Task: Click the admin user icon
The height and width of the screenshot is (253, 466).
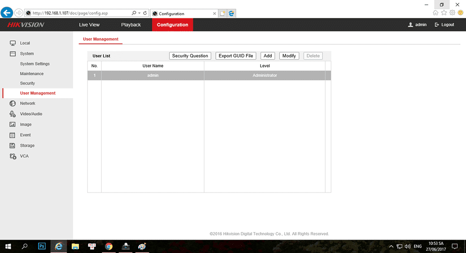Action: [410, 25]
